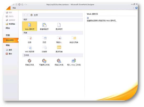
Task: Click the 列表 section header
Action: pos(53,33)
